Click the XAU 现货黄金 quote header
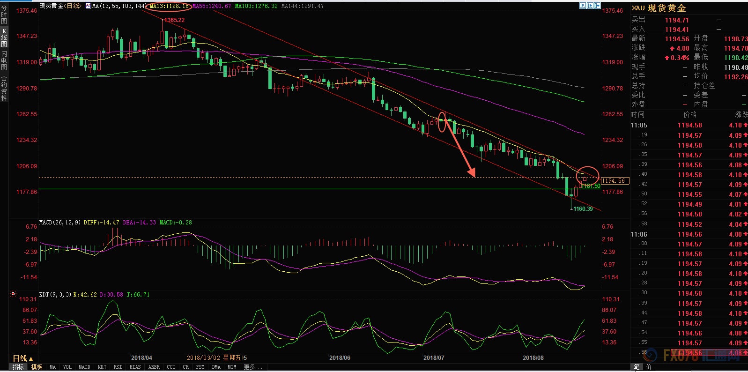Viewport: 748px width, 372px height. coord(659,8)
